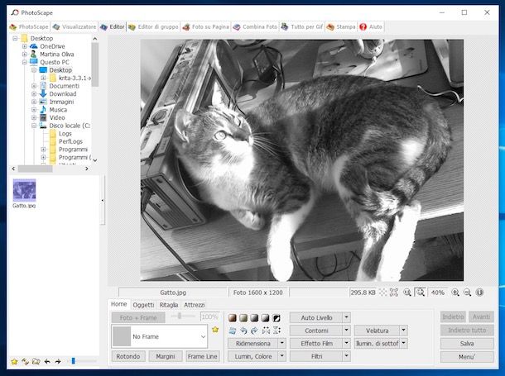505x376 pixels.
Task: Open the No Frame combo box
Action: [160, 336]
